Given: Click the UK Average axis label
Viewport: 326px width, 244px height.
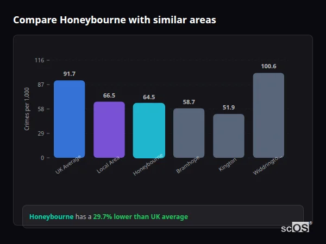Looking at the screenshot, I should (68, 165).
